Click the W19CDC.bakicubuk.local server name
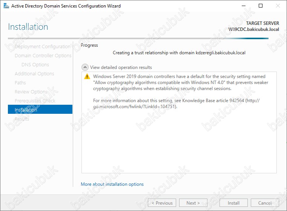 pos(254,29)
